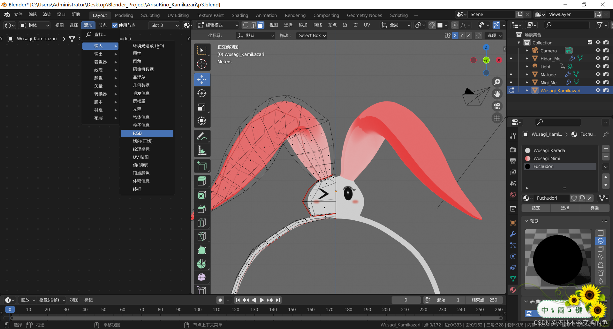Image resolution: width=613 pixels, height=329 pixels.
Task: Select the Scale tool icon
Action: click(x=202, y=107)
